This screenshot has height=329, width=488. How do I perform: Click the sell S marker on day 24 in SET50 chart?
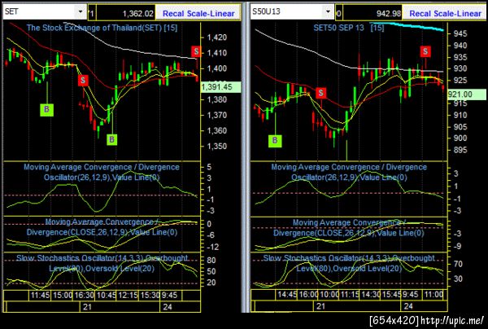coord(425,51)
